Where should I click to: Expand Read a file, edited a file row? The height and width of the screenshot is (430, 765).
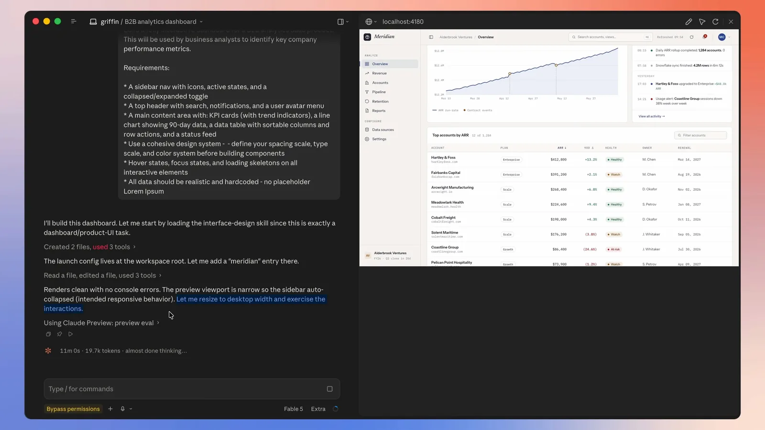(102, 275)
